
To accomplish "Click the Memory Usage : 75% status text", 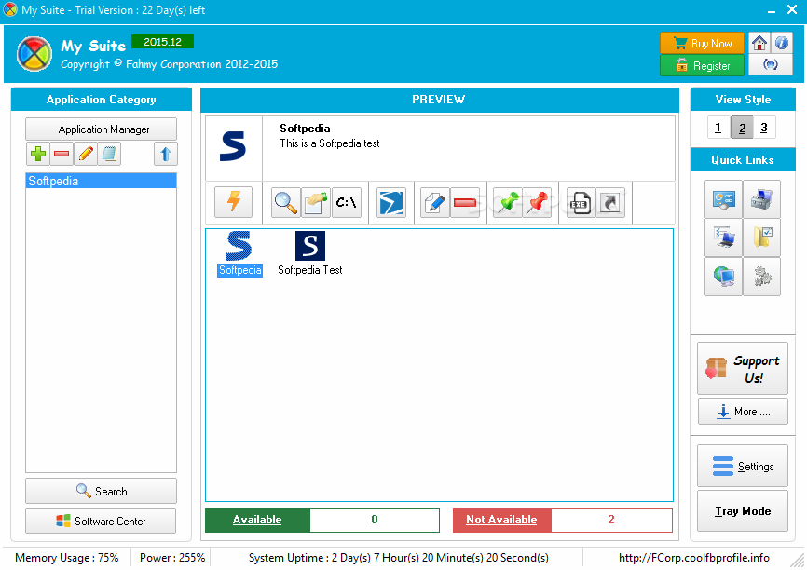I will (x=67, y=558).
